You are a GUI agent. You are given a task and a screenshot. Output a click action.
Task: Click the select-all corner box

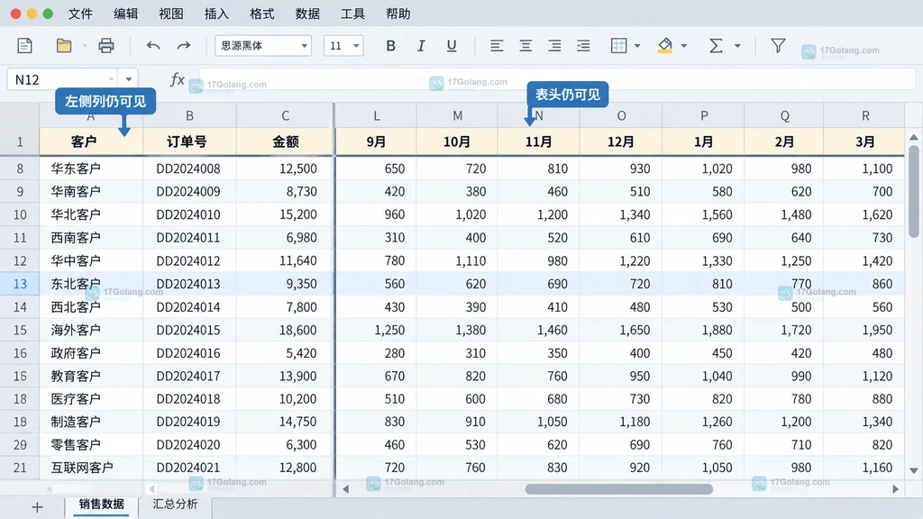20,115
